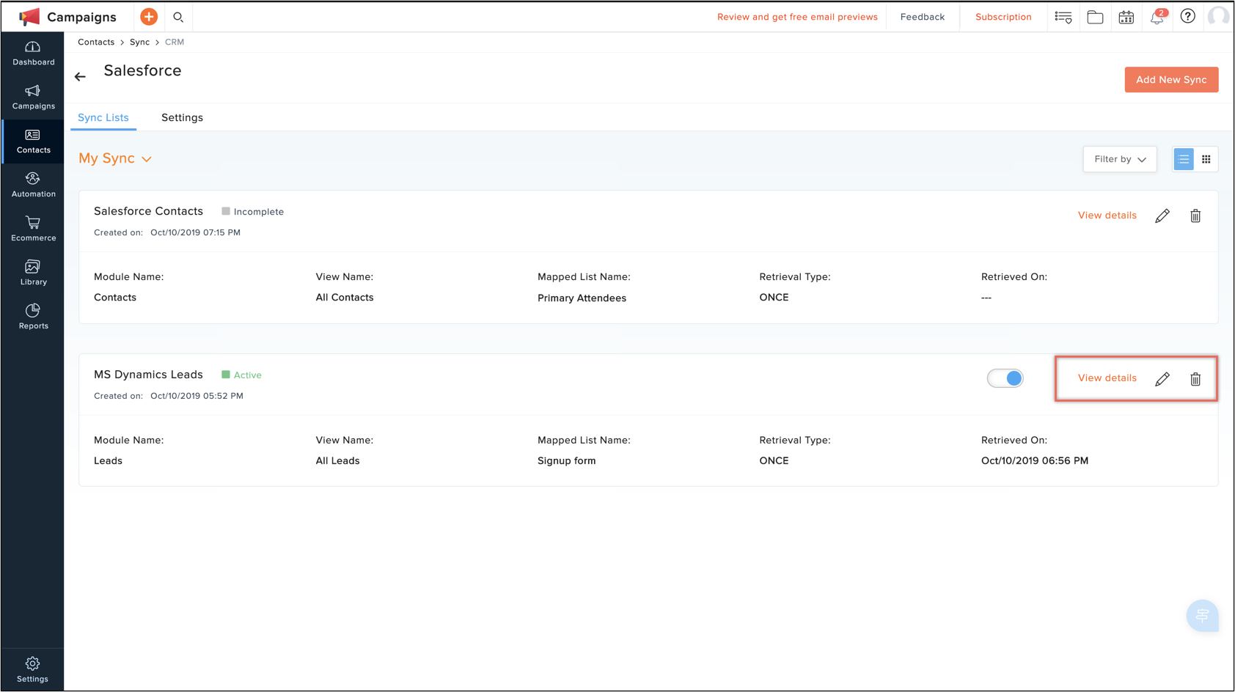The height and width of the screenshot is (692, 1235).
Task: Select the Sync Lists tab
Action: pos(103,117)
